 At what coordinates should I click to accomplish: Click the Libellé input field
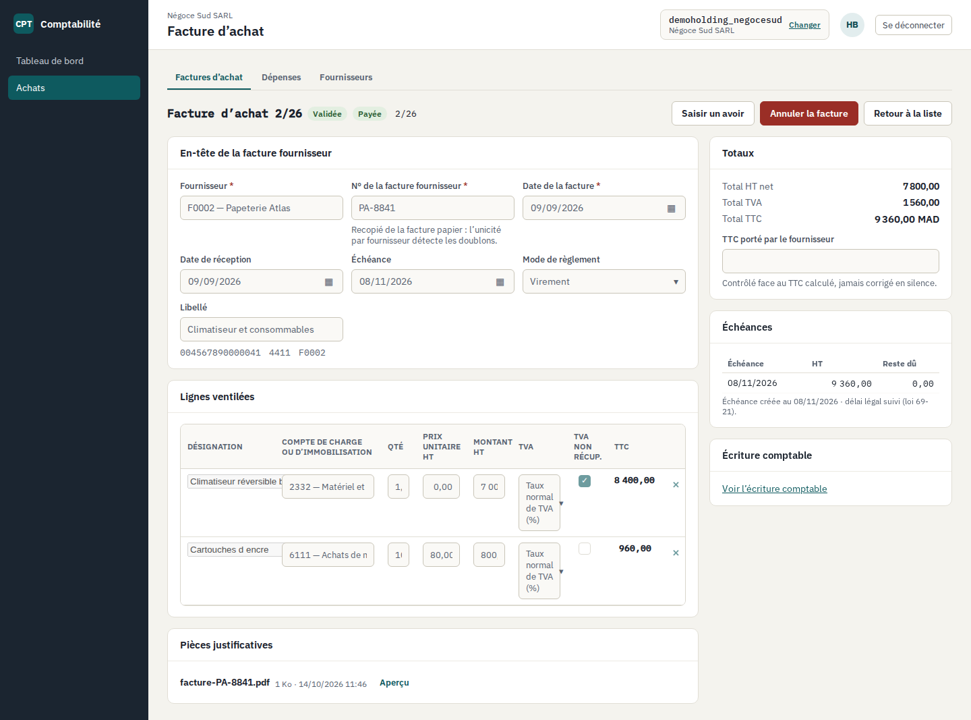point(262,329)
